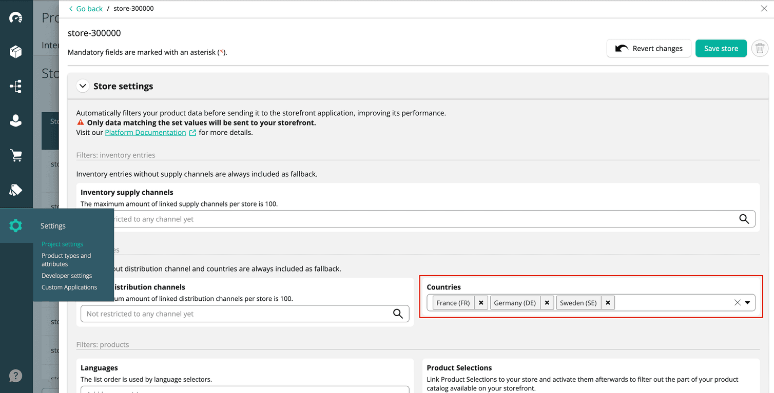Click the trash icon to delete the store
The height and width of the screenshot is (393, 774).
click(x=760, y=48)
